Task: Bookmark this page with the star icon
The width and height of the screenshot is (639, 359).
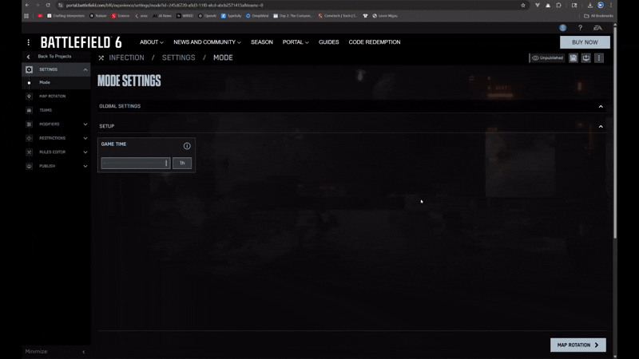Action: [523, 6]
